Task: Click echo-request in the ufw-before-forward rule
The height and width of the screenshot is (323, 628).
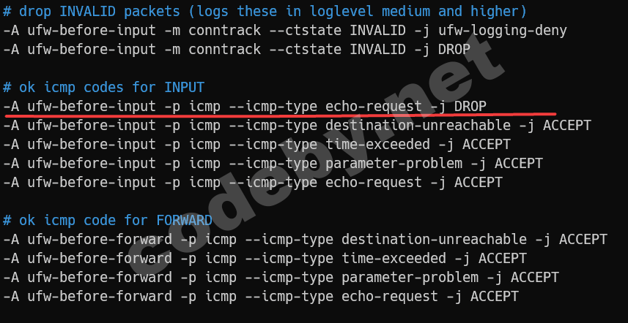Action: click(x=390, y=296)
